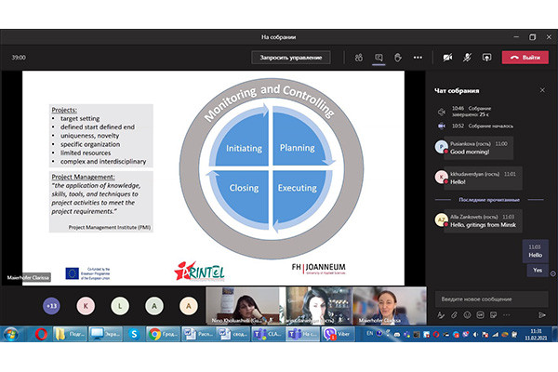Image resolution: width=558 pixels, height=372 pixels.
Task: Open the text formatting options in chat
Action: [x=443, y=315]
